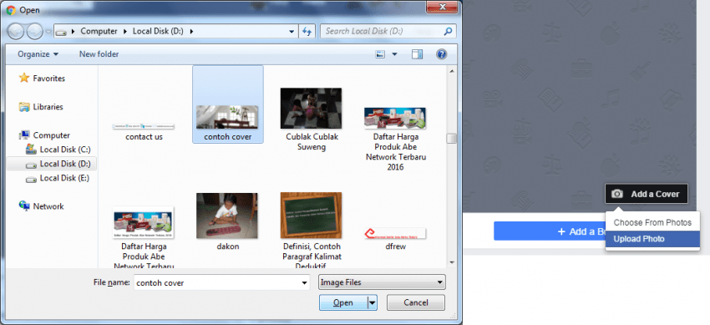Click the file list scrollbar thumb
The image size is (710, 325).
(451, 139)
